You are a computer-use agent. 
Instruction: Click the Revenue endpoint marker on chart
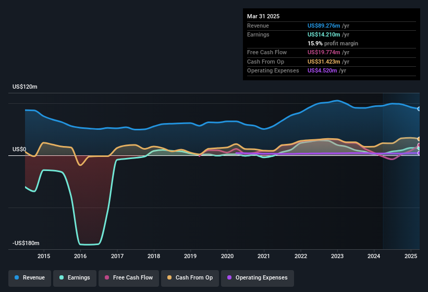pos(419,109)
